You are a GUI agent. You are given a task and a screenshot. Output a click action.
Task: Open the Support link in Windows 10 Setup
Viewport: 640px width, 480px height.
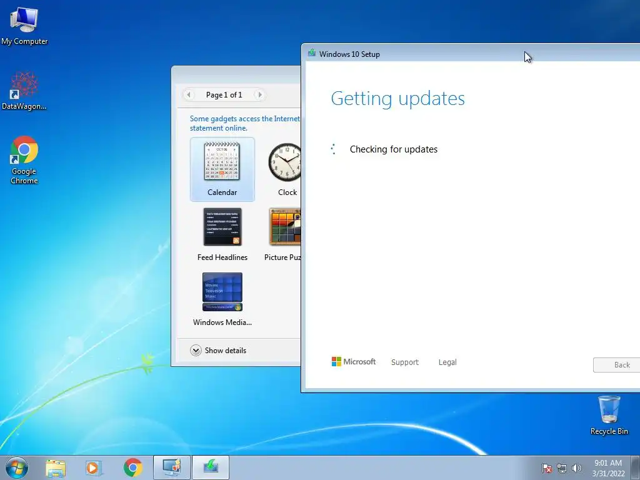coord(405,362)
